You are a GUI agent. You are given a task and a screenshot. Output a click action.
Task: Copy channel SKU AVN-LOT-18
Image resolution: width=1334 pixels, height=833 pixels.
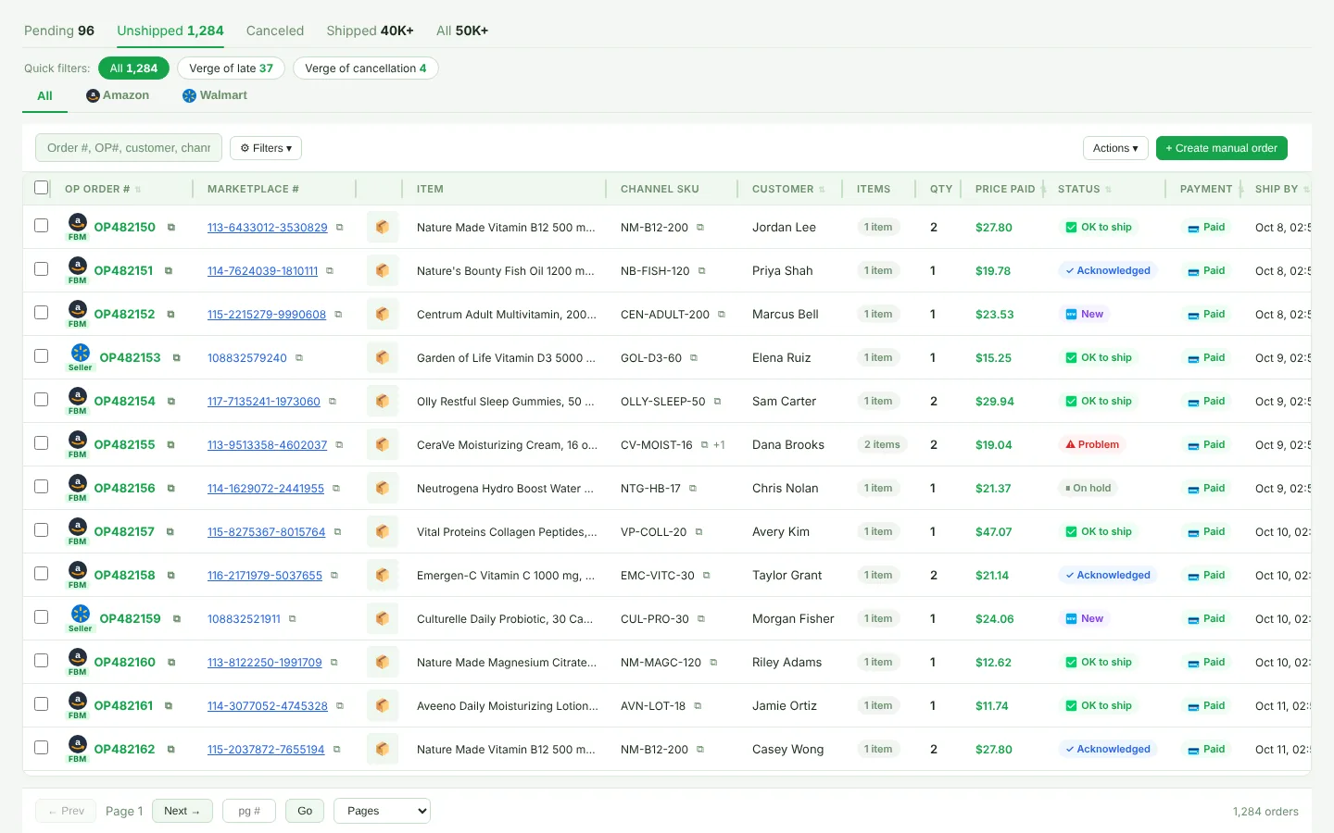(x=698, y=706)
